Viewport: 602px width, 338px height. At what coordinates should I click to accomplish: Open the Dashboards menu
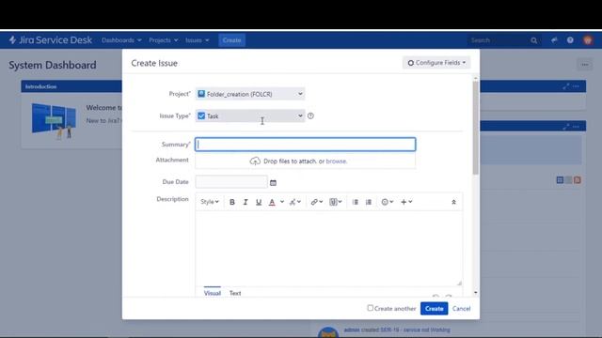click(x=121, y=39)
